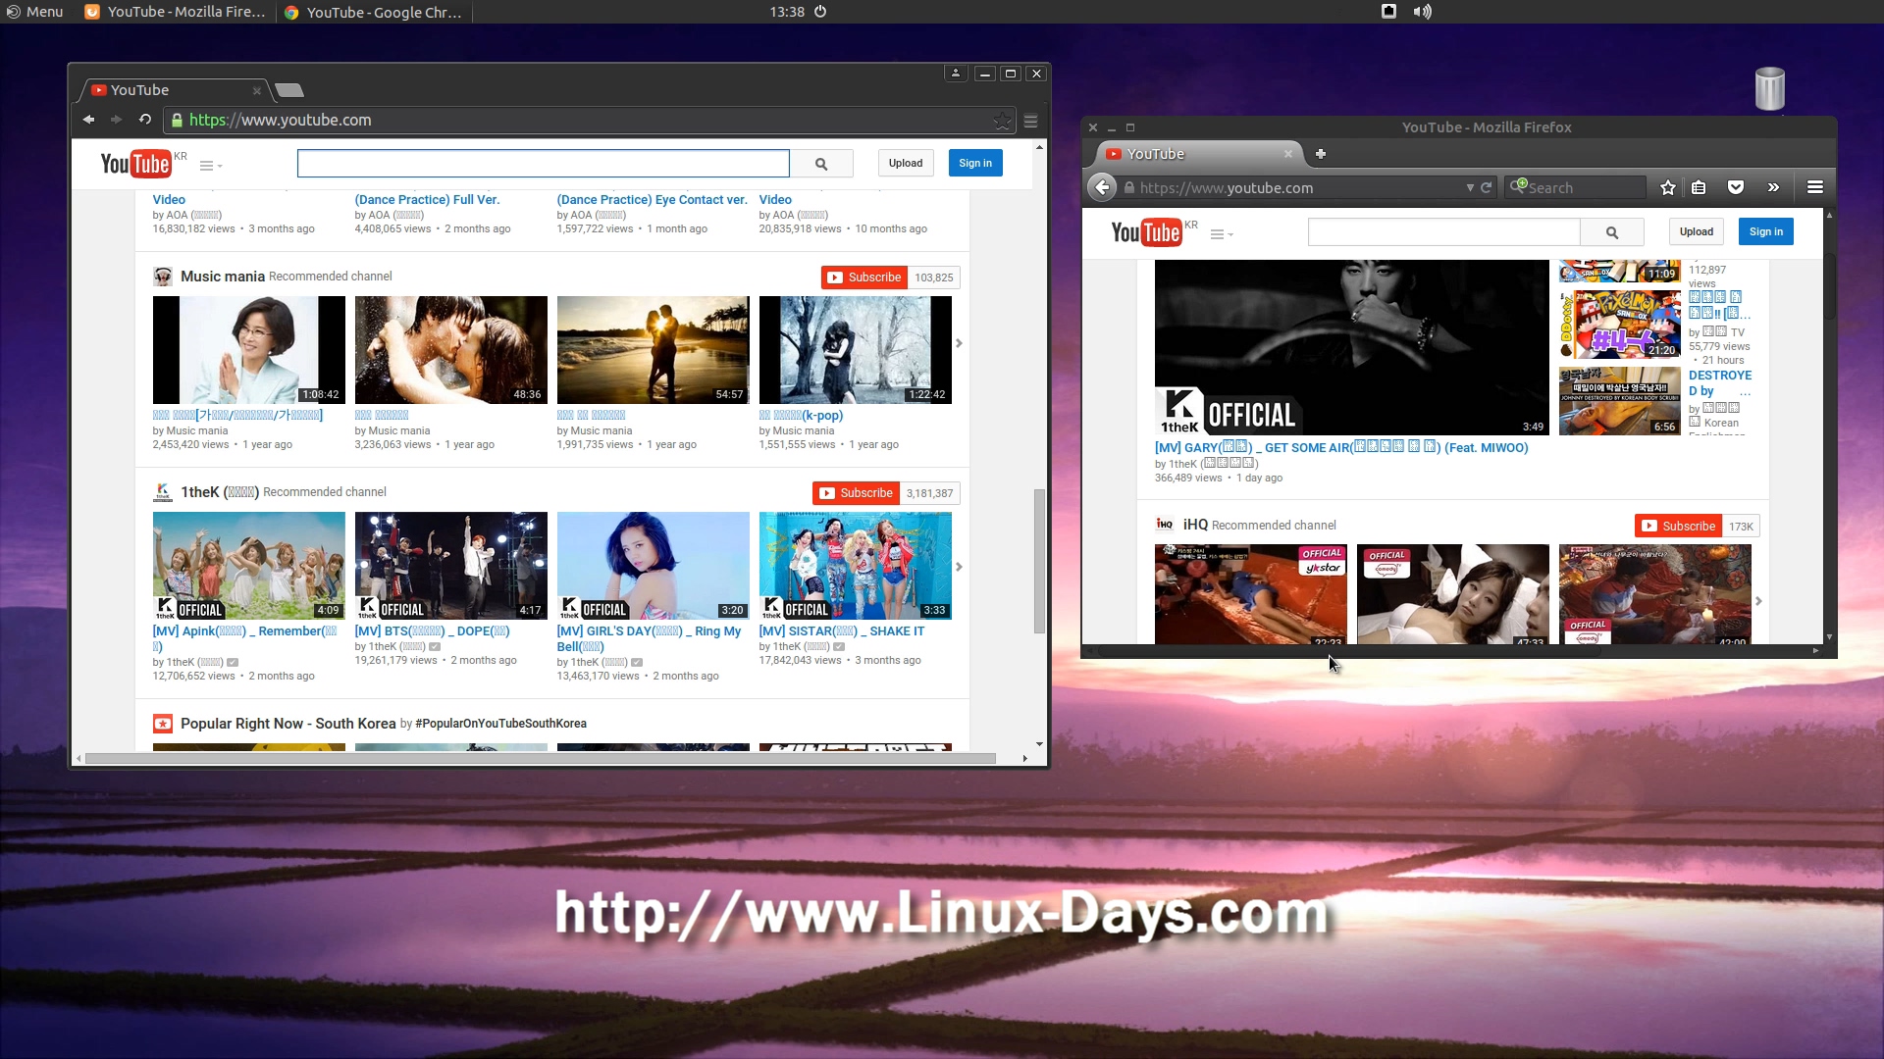Click Firefox Search box
The image size is (1884, 1059).
1576,187
